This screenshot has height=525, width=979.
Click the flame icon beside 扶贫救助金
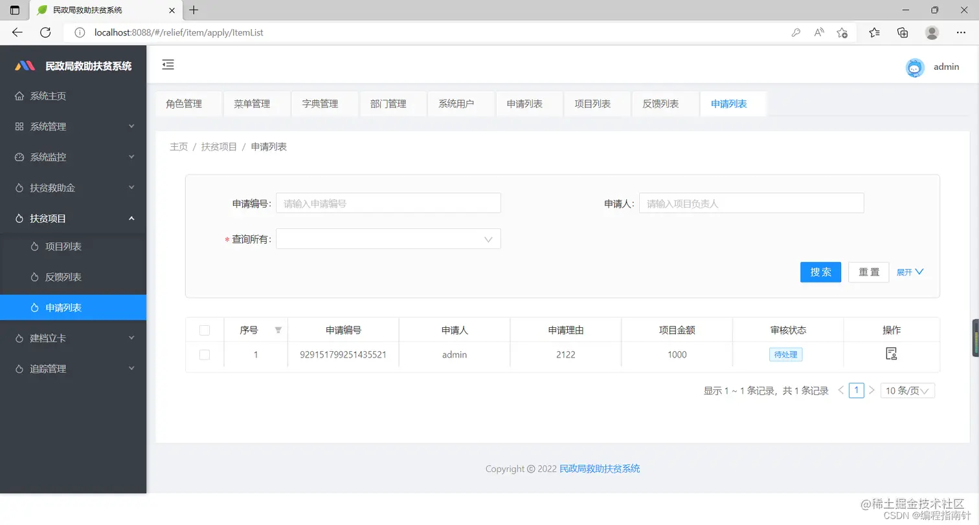[x=19, y=188]
